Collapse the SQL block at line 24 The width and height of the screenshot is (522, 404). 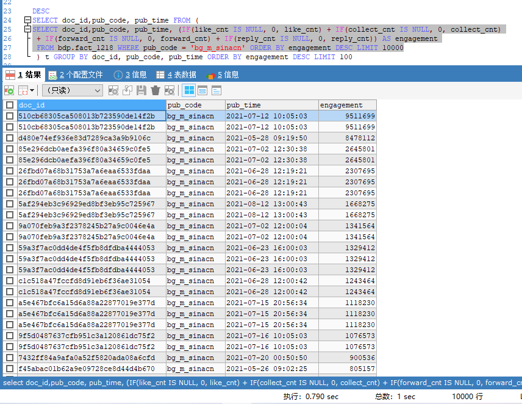27,20
